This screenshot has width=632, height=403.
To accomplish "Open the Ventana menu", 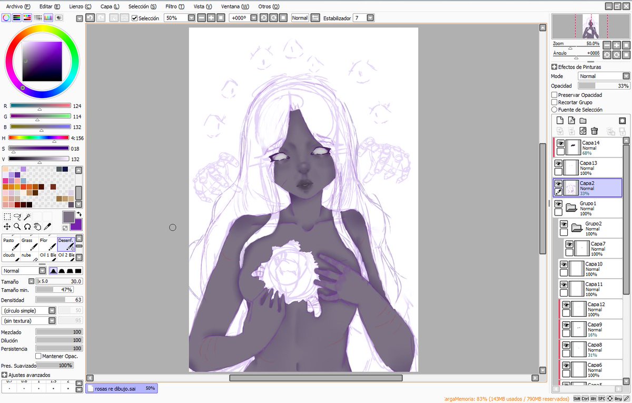I will [x=235, y=6].
